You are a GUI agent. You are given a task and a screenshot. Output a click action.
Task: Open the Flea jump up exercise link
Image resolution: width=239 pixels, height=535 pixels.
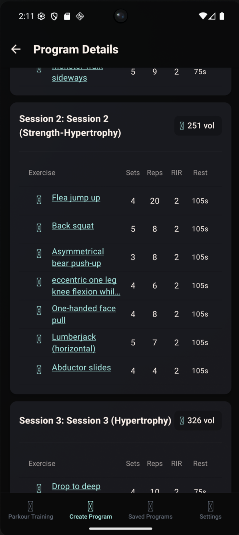76,198
